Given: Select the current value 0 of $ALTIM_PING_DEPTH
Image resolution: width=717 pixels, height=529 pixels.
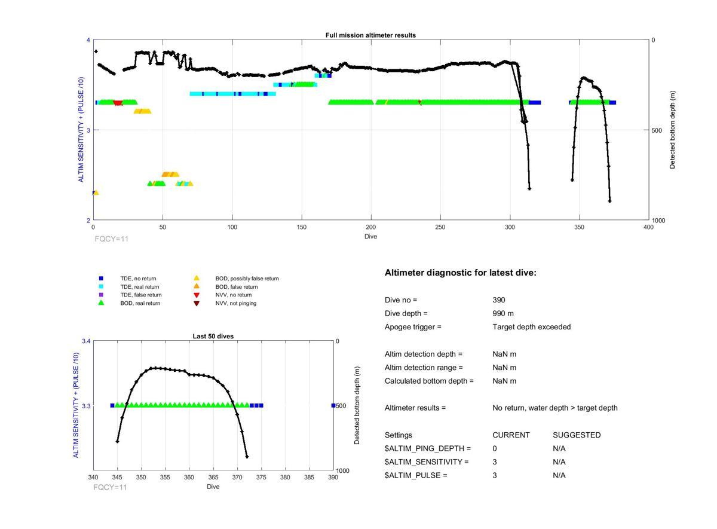Looking at the screenshot, I should [x=495, y=448].
